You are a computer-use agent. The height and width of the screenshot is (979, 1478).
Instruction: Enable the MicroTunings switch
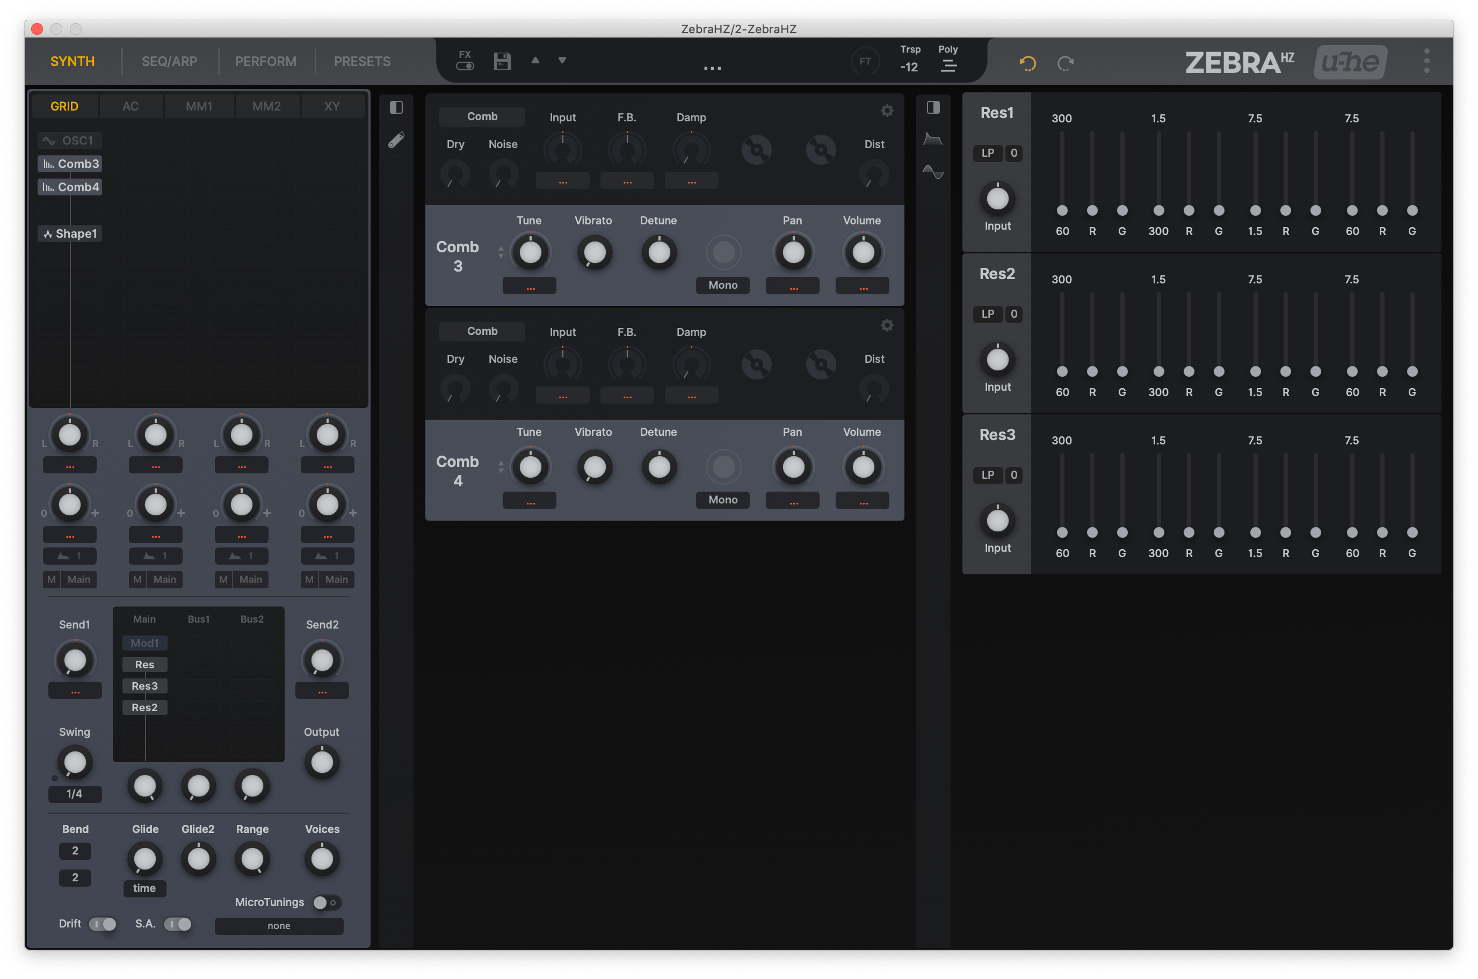tap(327, 903)
